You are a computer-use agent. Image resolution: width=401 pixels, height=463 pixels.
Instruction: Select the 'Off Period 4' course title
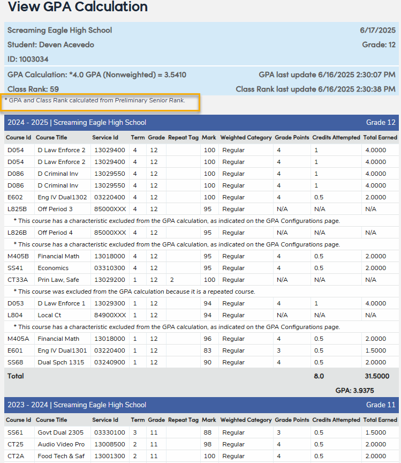55,233
